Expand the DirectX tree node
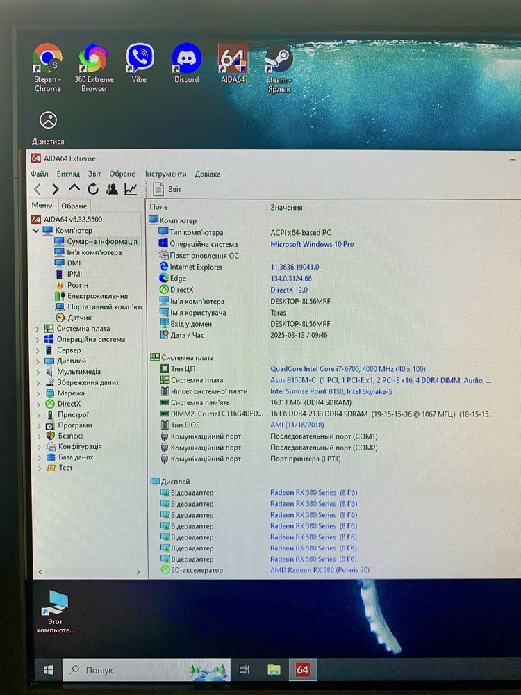 38,404
